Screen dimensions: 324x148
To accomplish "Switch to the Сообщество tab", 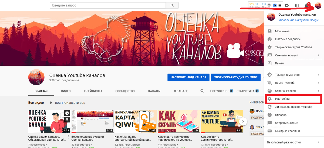I will click(125, 91).
